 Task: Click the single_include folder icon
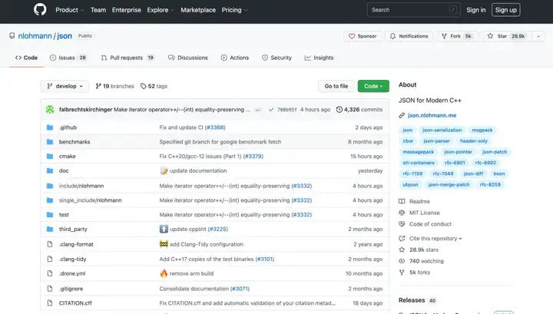pos(50,200)
